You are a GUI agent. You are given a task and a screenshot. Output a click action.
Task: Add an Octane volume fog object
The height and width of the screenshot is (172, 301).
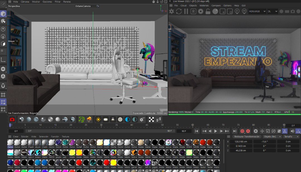(89, 119)
